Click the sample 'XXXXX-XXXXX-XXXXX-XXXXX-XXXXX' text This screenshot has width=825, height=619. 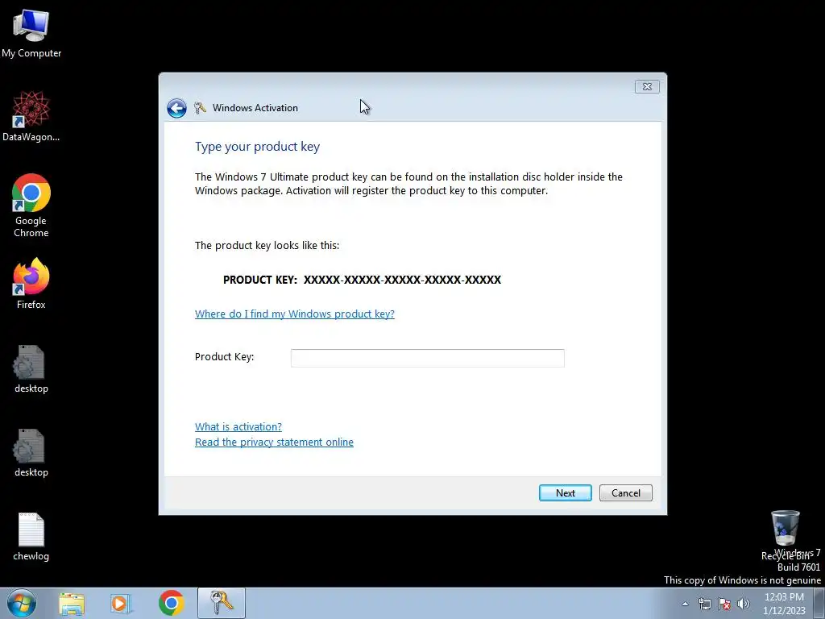[402, 280]
